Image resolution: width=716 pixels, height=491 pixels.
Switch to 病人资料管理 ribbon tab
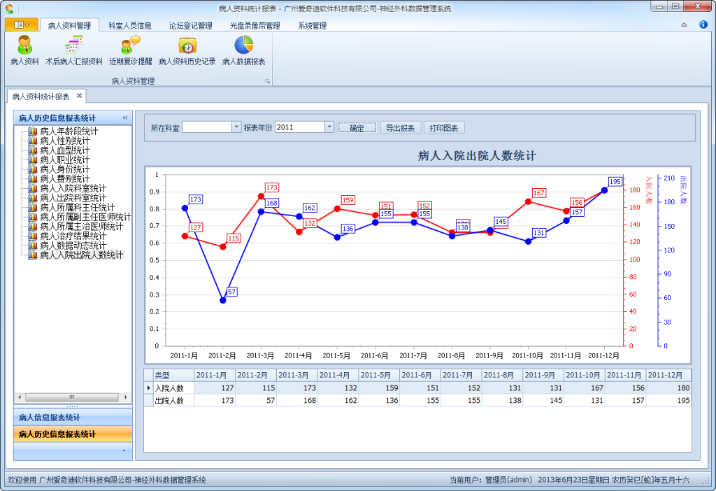click(x=69, y=26)
